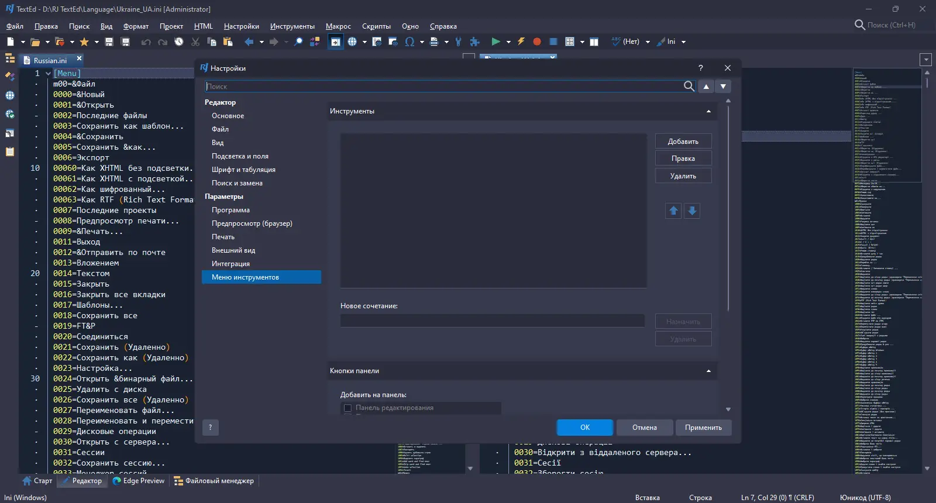Click the green Run play icon
Screen dimensions: 936x503
coord(496,42)
